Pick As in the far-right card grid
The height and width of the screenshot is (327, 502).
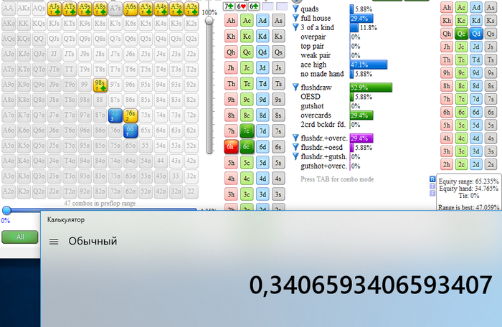[x=491, y=7]
